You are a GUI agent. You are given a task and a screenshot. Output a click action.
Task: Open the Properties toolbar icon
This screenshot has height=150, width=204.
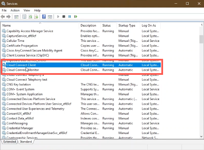coord(24,17)
